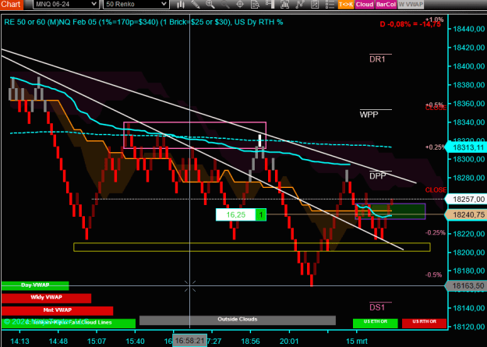Click the 18440,00 price axis label
The height and width of the screenshot is (347, 487).
[469, 29]
